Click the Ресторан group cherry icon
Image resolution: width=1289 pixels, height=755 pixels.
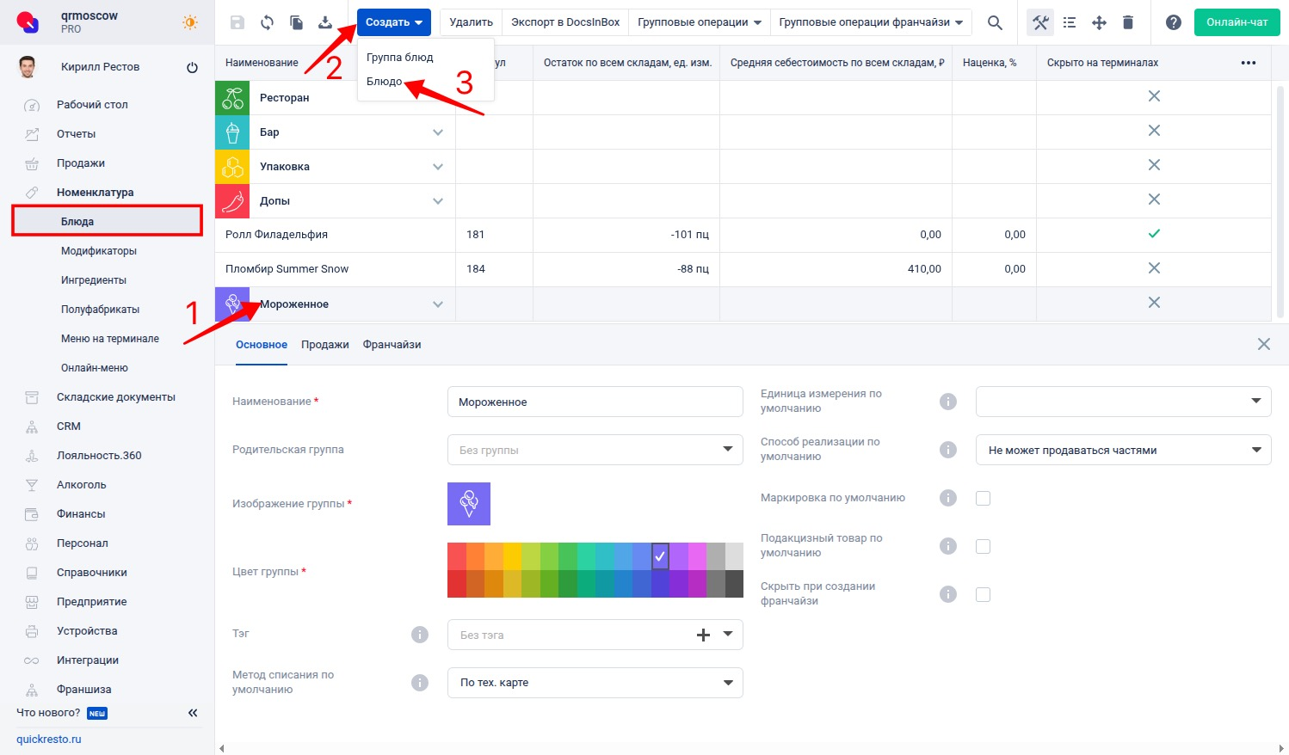(x=232, y=98)
